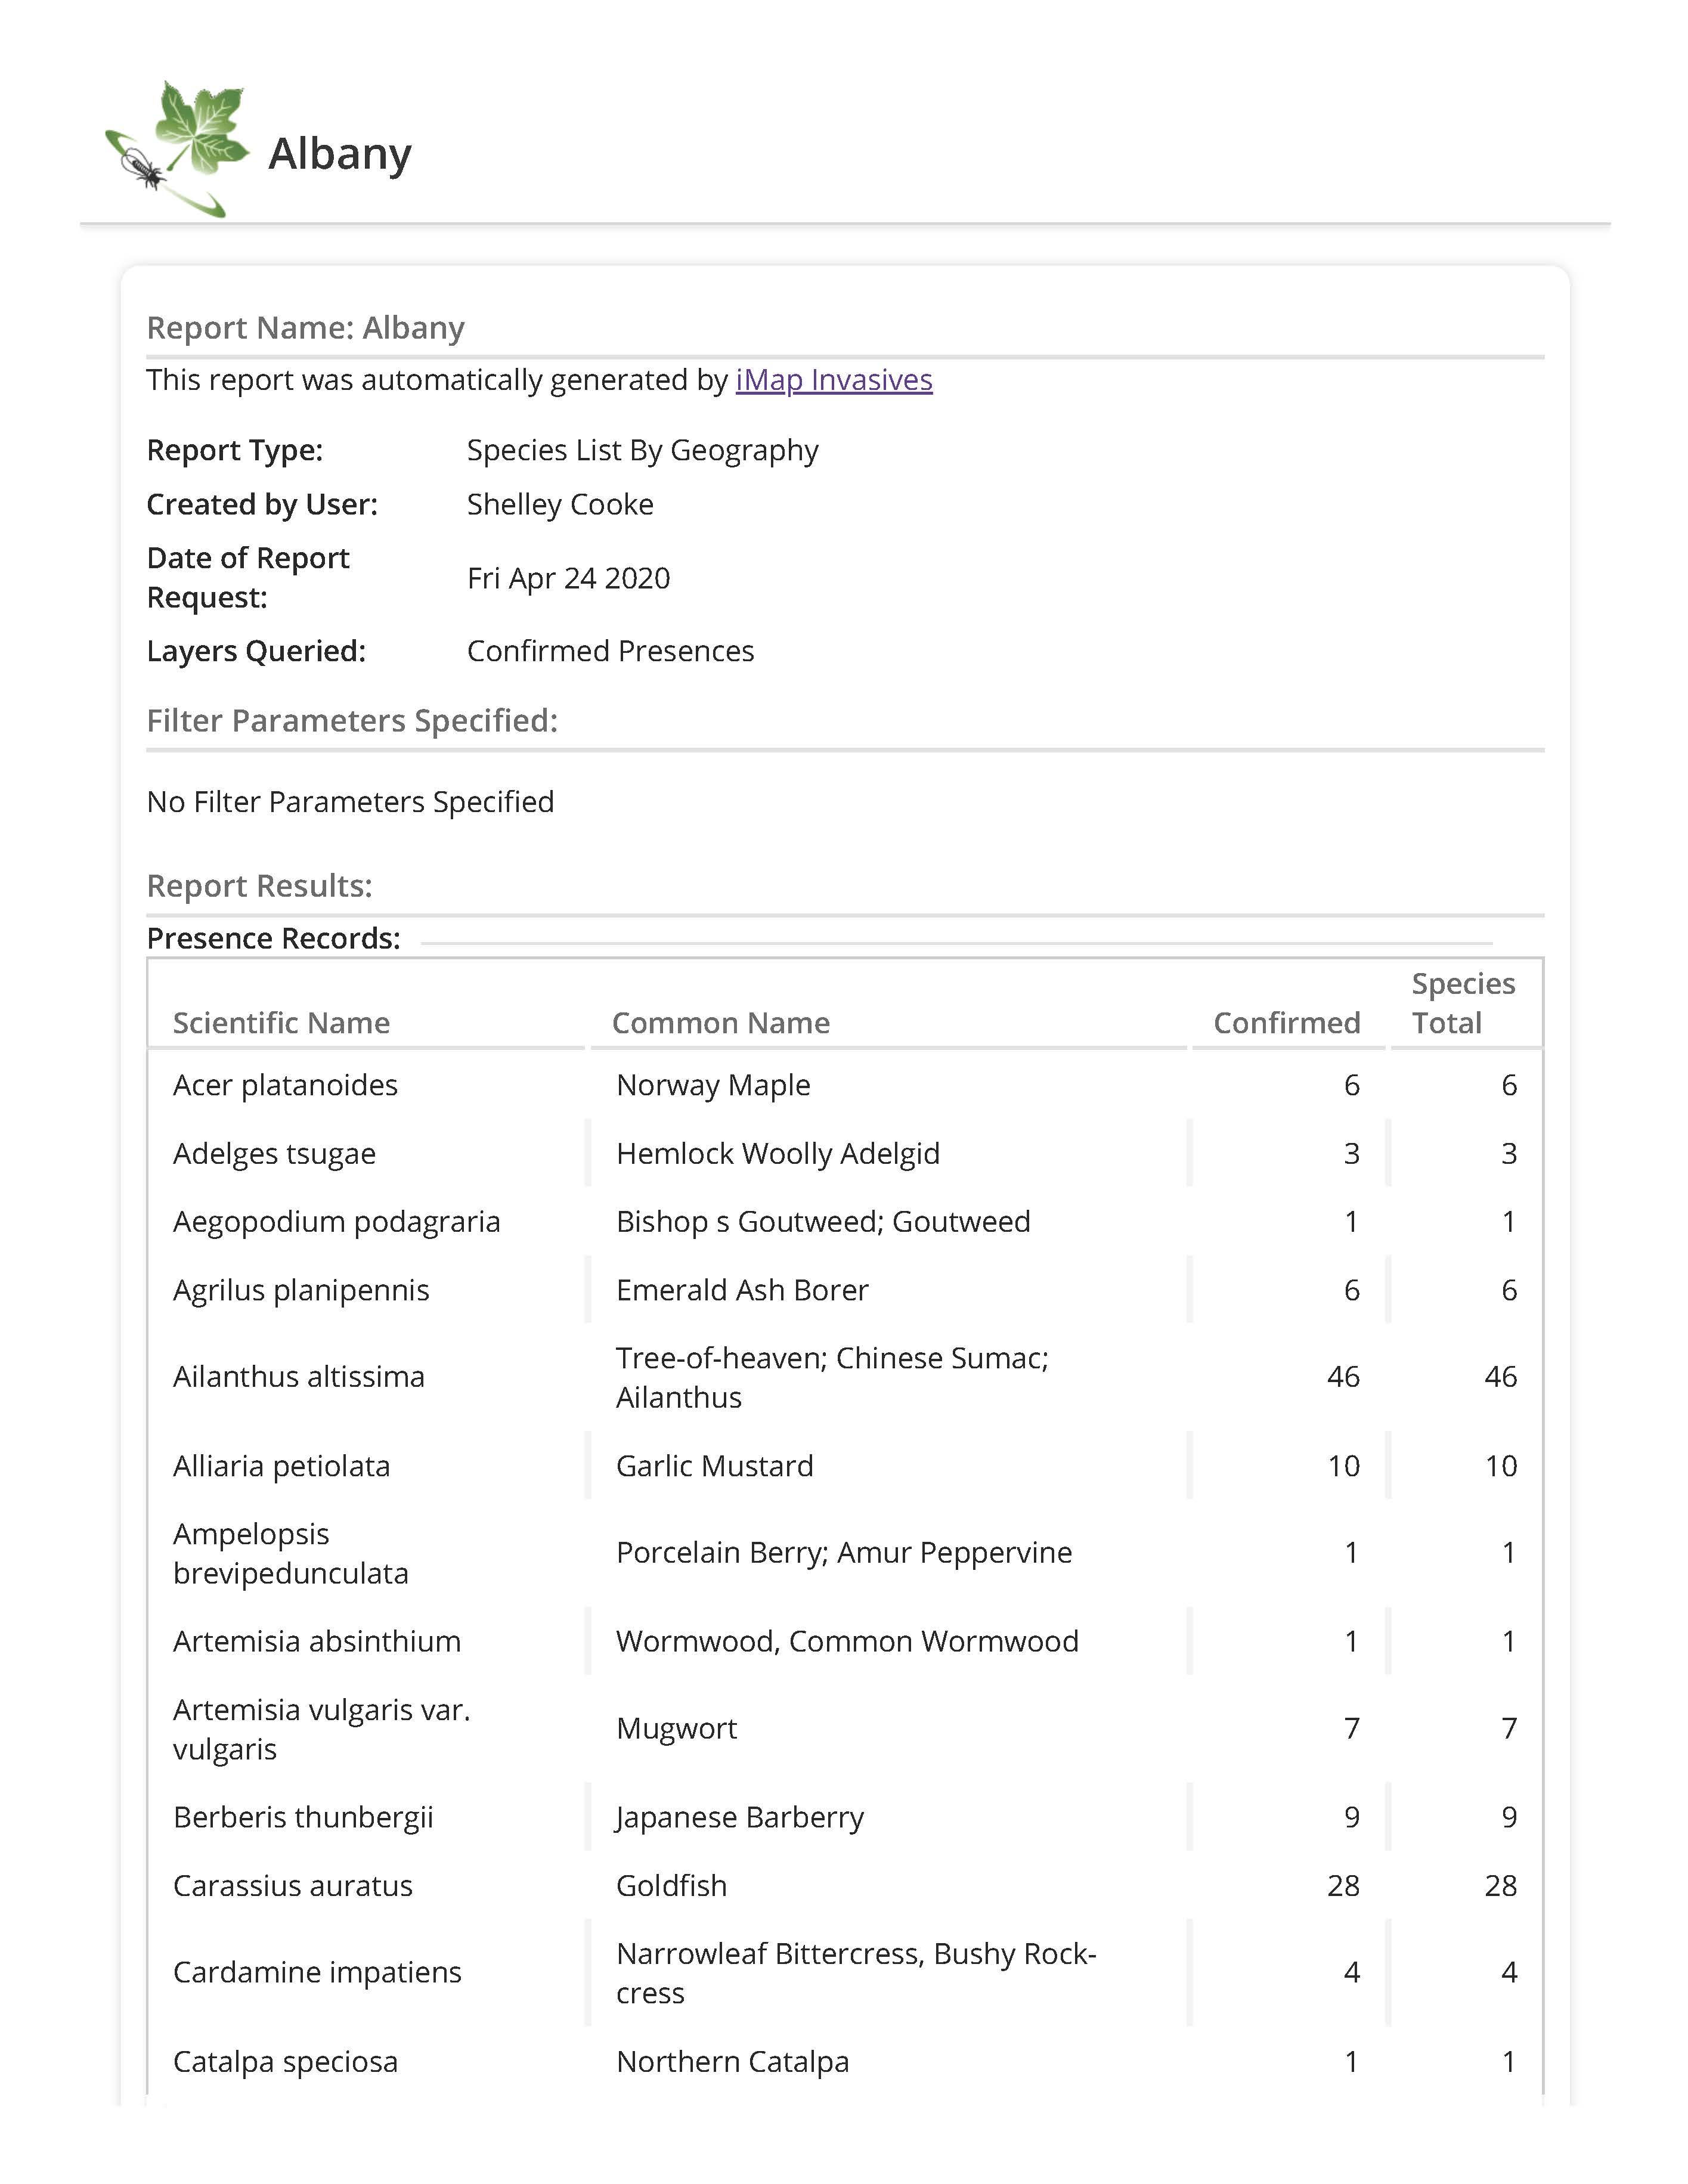Click the Emerald Ash Borer common name
This screenshot has width=1688, height=2184.
tap(742, 1290)
